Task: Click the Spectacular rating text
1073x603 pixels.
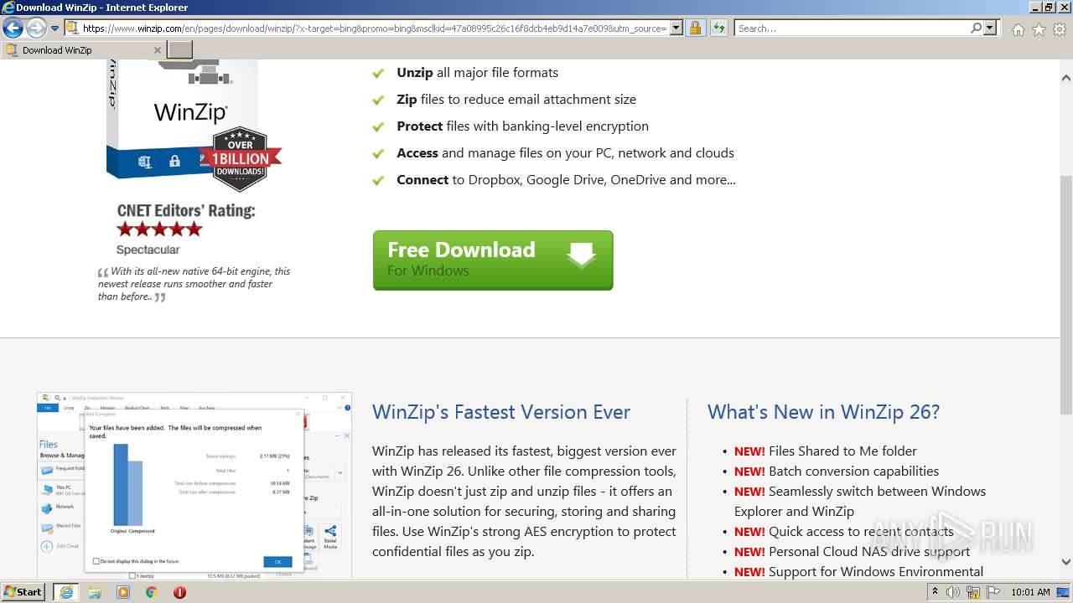Action: pyautogui.click(x=148, y=250)
